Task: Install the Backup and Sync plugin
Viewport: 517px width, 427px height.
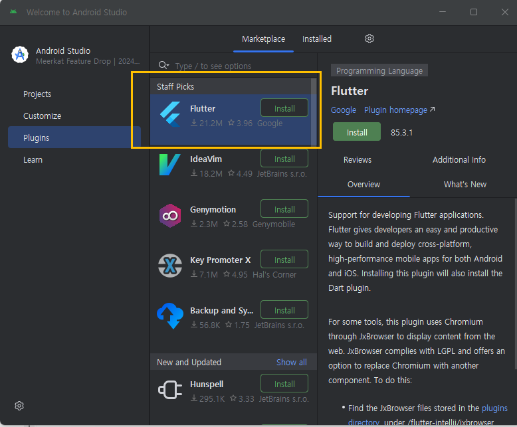Action: 284,309
